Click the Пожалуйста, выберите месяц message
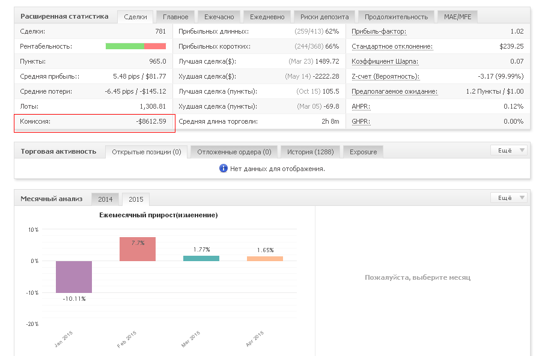 coord(417,277)
